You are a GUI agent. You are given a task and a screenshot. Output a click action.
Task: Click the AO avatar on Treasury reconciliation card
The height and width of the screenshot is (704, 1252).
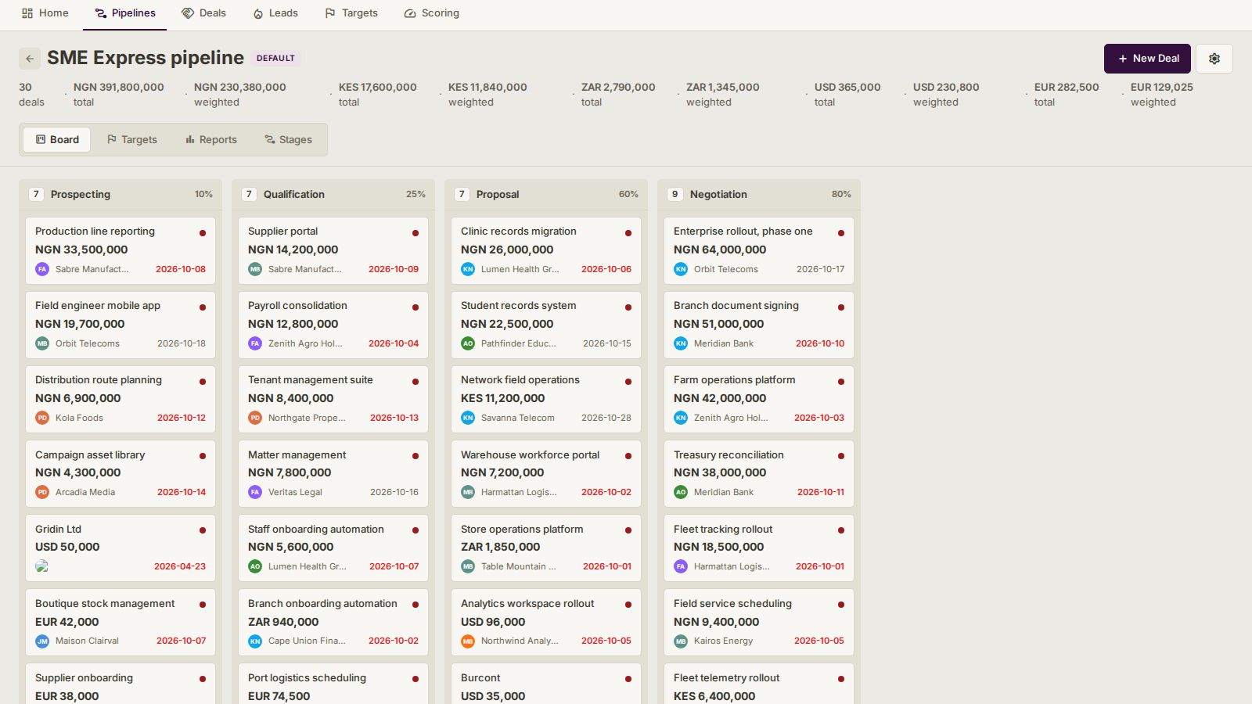point(681,492)
